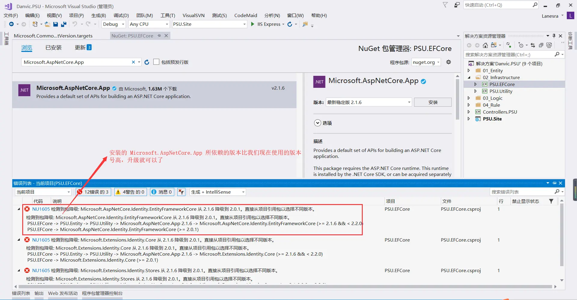Open the Web 发布活动 panel

pyautogui.click(x=63, y=293)
